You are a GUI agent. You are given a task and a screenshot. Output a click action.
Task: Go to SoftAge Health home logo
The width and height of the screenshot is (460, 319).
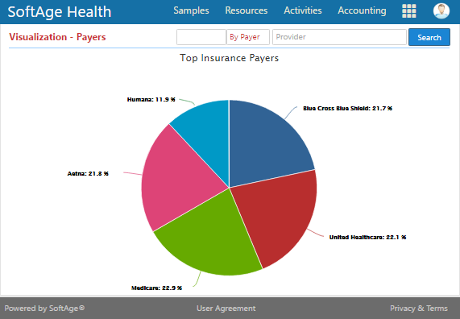pos(60,12)
